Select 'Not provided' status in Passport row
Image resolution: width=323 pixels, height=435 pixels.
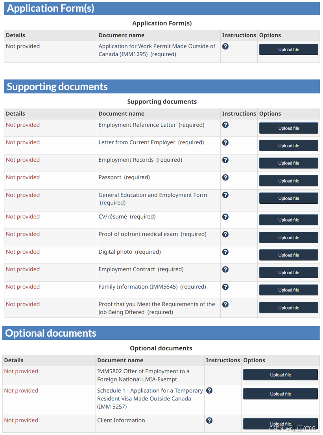[23, 177]
